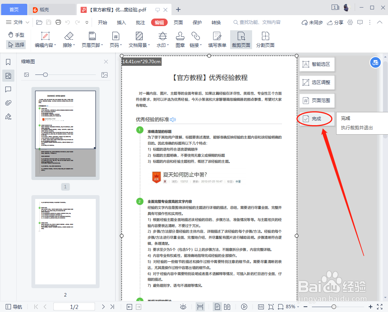Expand the 编辑内容 dropdown arrow
Image resolution: width=388 pixels, height=312 pixels.
point(55,45)
